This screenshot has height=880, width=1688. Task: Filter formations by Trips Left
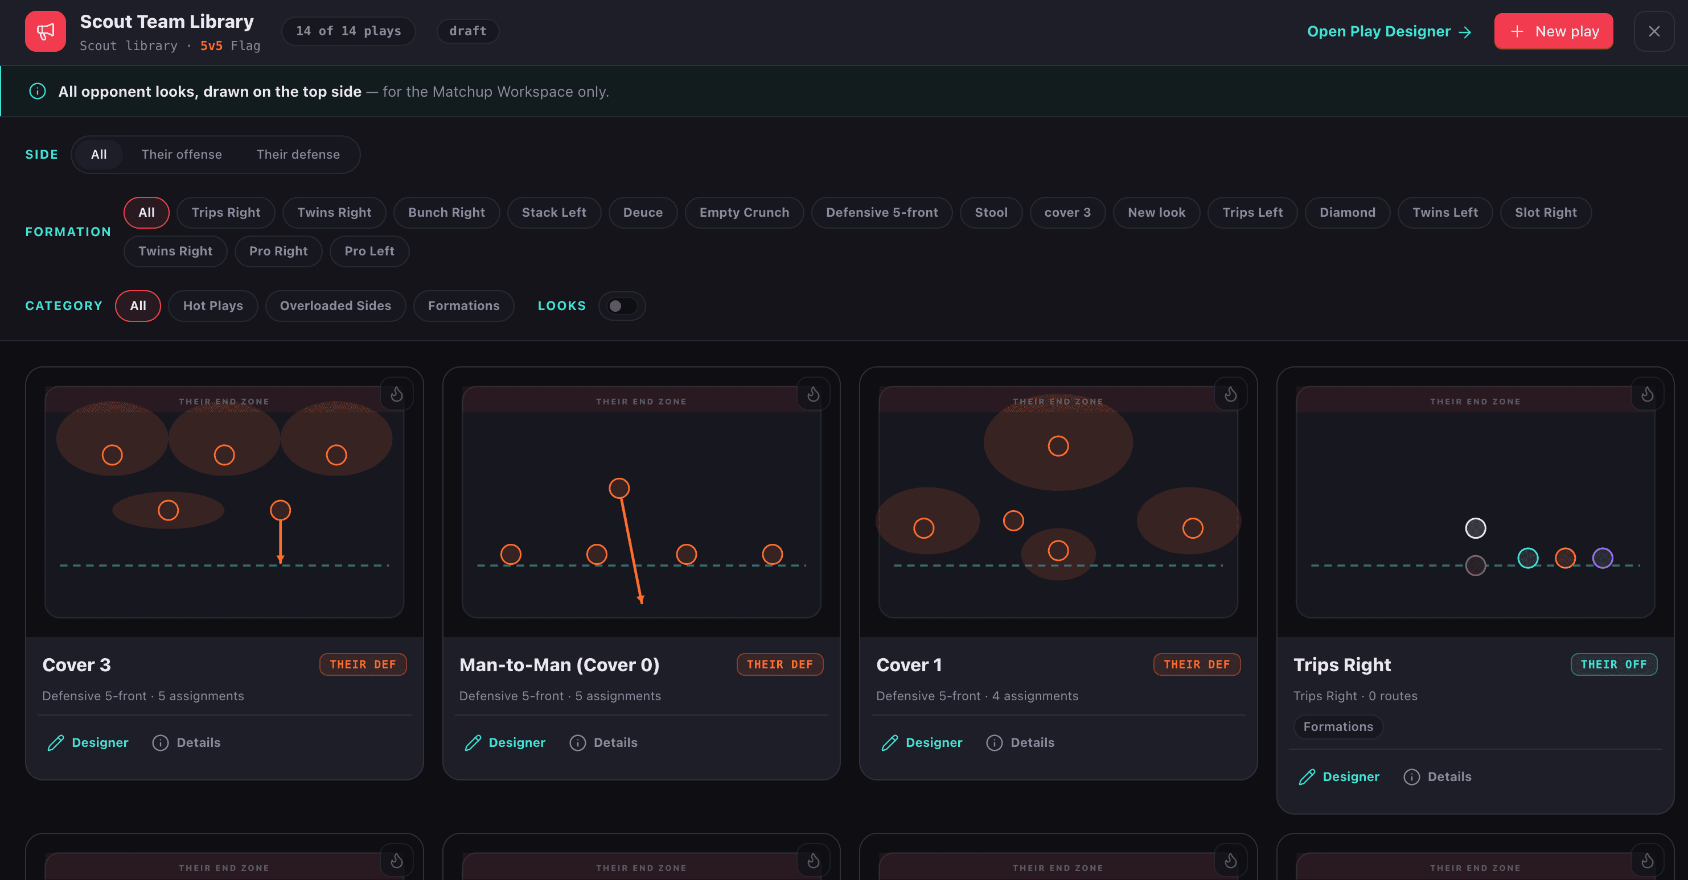pos(1253,213)
